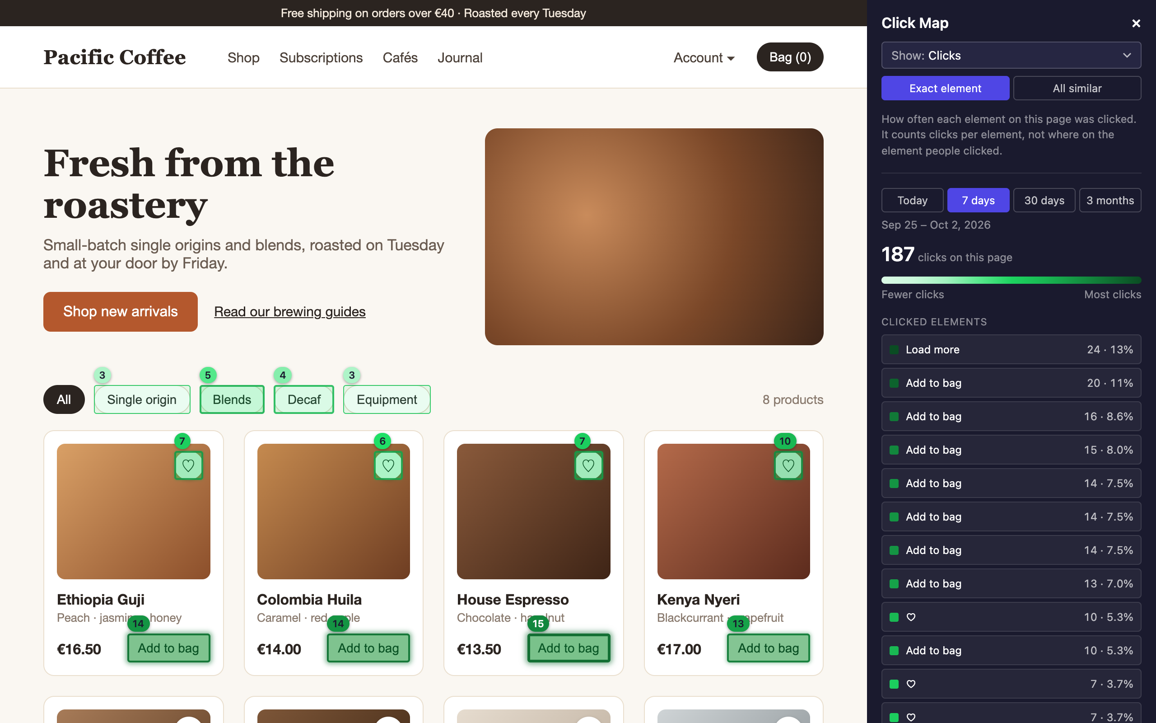
Task: Switch to All similar mode
Action: 1077,88
